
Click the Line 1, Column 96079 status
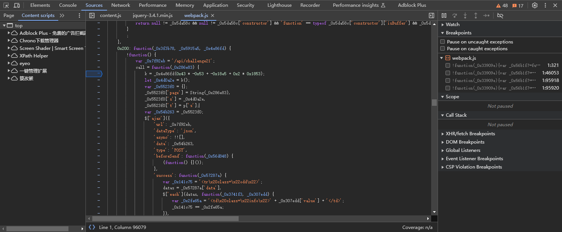(x=123, y=227)
